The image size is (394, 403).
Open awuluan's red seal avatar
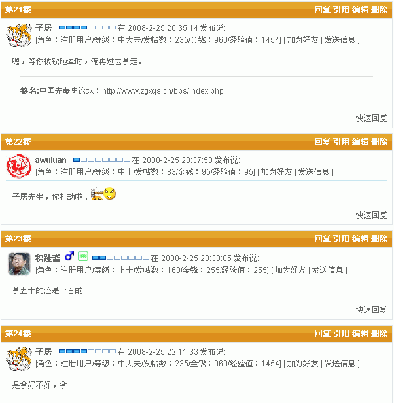(19, 166)
